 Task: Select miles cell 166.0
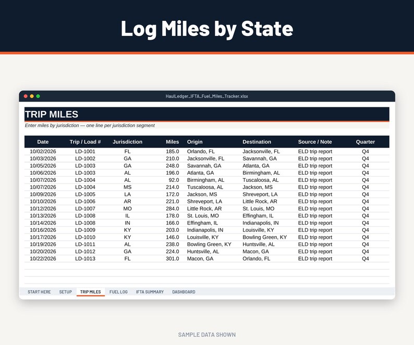coord(173,223)
